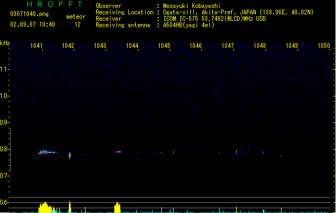Click the 1050 time axis label
336x213 pixels.
click(x=324, y=46)
